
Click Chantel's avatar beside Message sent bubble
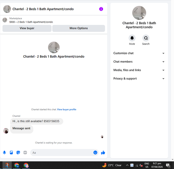tap(6, 131)
